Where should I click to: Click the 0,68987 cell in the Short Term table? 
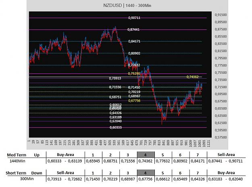click(x=128, y=179)
